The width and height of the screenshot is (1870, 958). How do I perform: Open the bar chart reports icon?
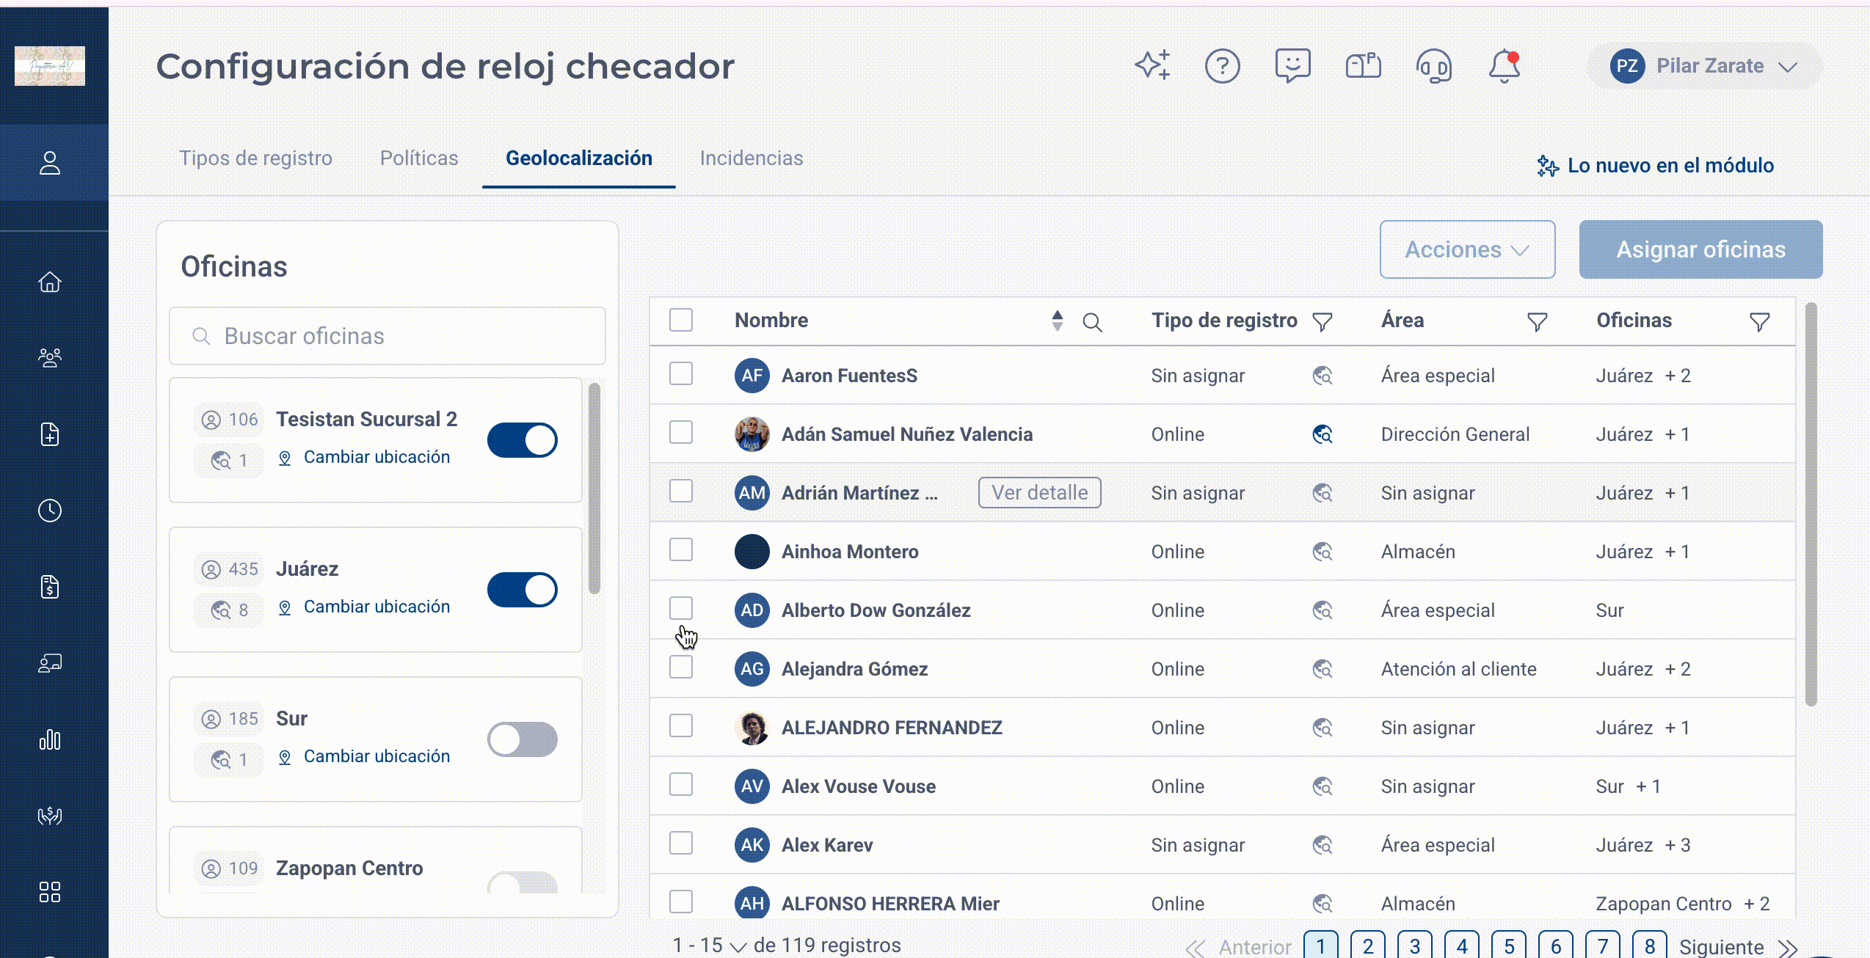click(x=50, y=739)
